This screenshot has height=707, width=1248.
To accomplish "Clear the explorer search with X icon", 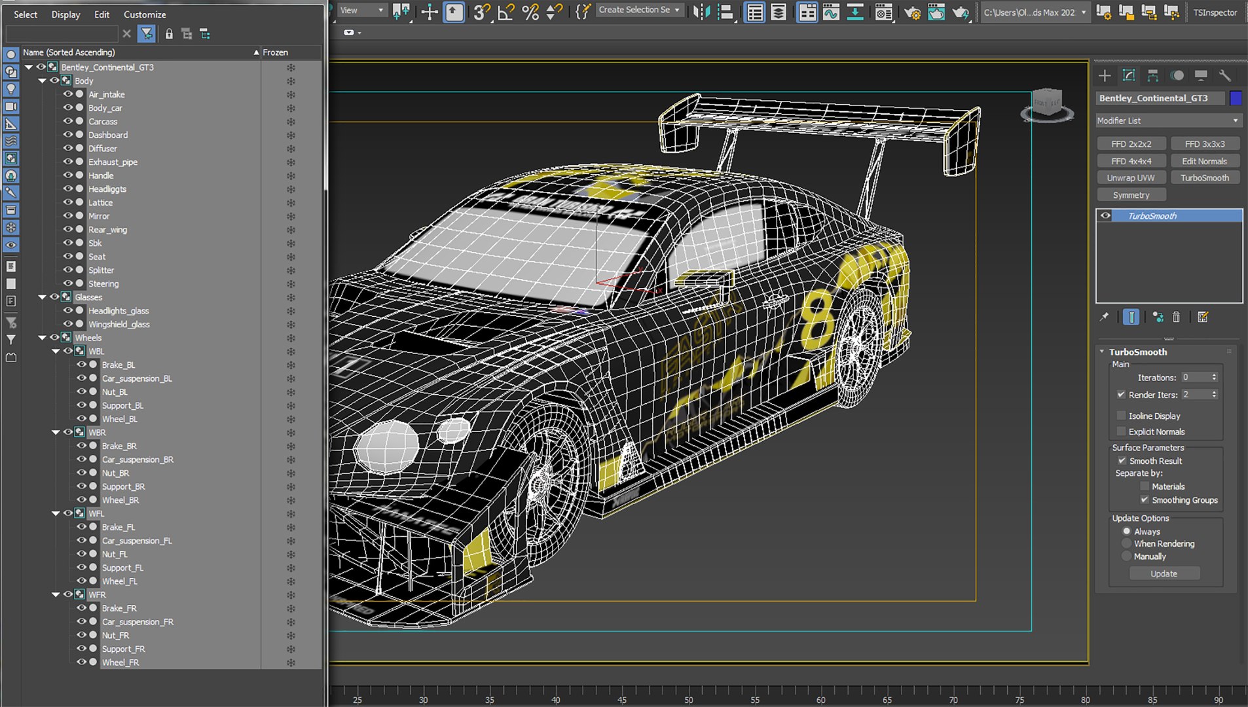I will (x=127, y=34).
